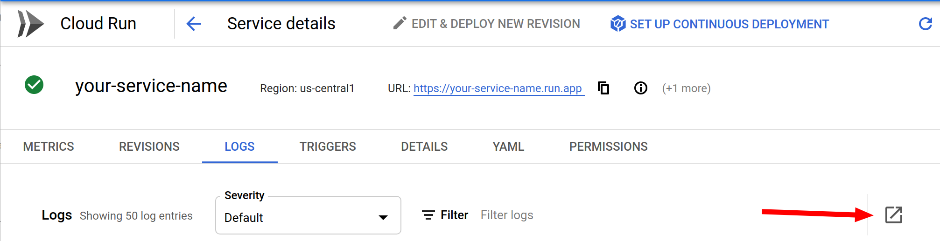The image size is (940, 241).
Task: Click the Cloud Run logo icon
Action: (30, 24)
